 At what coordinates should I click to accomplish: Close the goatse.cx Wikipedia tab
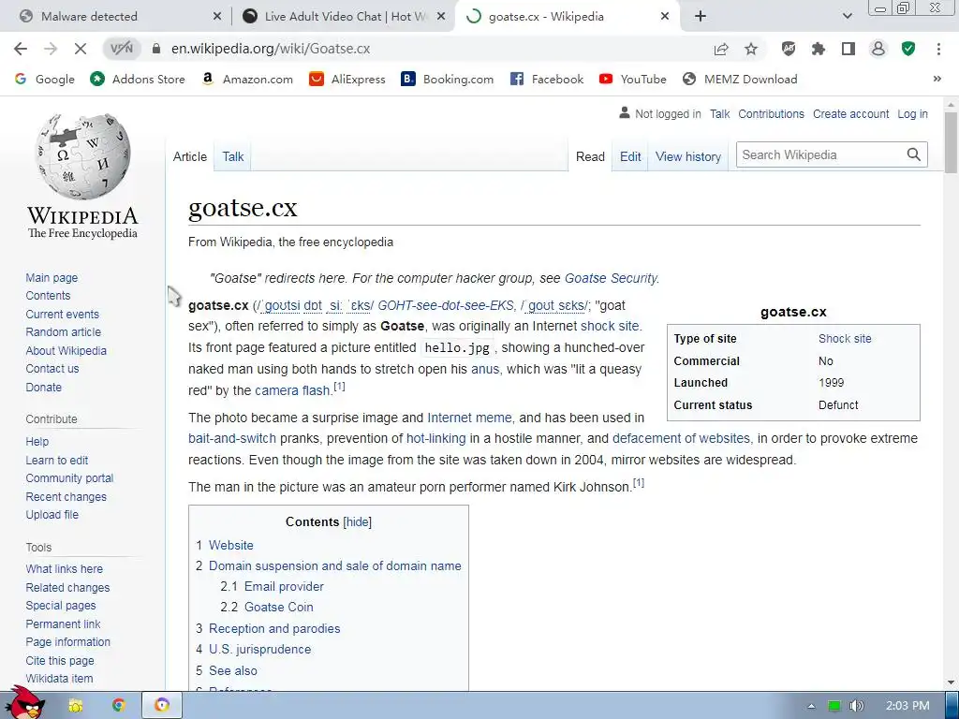pos(665,17)
